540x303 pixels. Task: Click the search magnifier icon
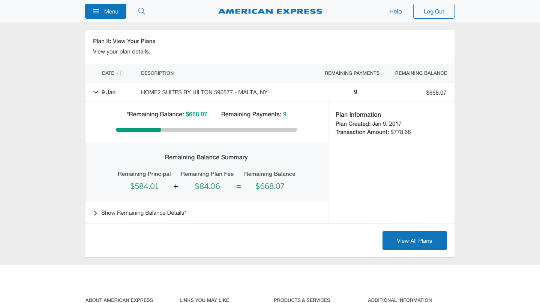(x=142, y=11)
